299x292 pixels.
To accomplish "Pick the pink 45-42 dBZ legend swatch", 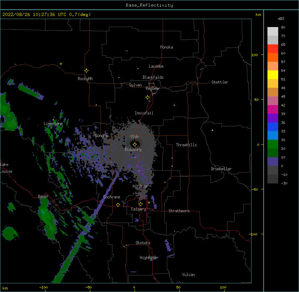I will pos(273,101).
